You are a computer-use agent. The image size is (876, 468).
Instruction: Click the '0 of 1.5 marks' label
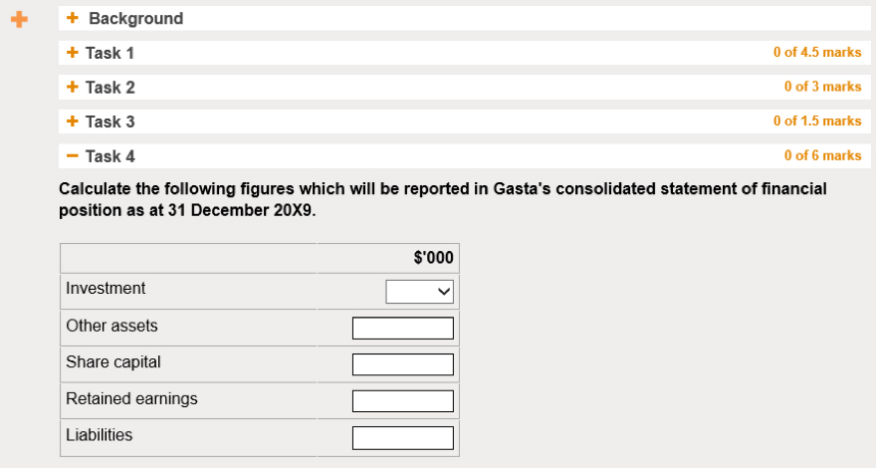coord(816,121)
